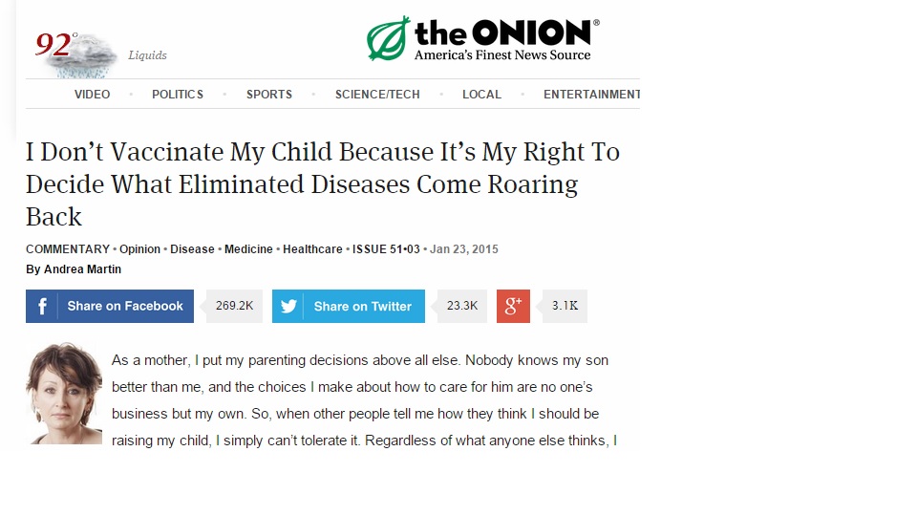Click The Onion logo
This screenshot has height=516, width=917.
[x=482, y=38]
